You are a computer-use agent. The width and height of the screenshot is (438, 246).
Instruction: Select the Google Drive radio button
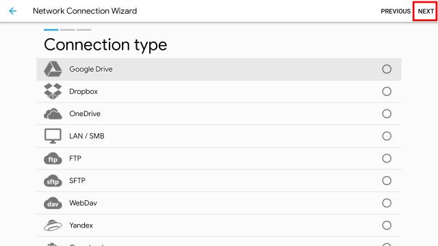pos(387,69)
